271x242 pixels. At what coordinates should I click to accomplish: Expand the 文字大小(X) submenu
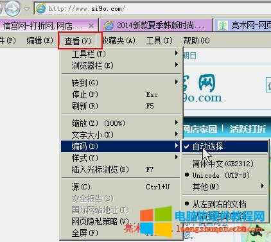pos(121,135)
